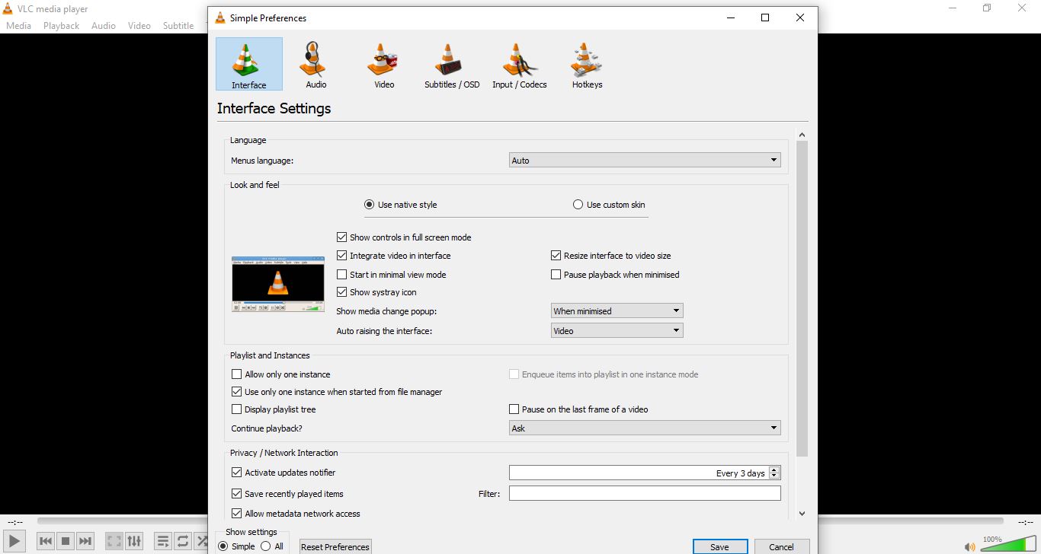Maximize the Simple Preferences dialog
The width and height of the screenshot is (1041, 554).
pyautogui.click(x=765, y=18)
